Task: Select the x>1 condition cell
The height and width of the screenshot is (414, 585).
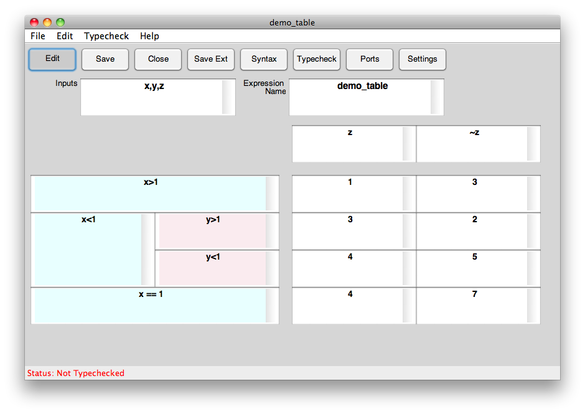Action: pos(149,194)
